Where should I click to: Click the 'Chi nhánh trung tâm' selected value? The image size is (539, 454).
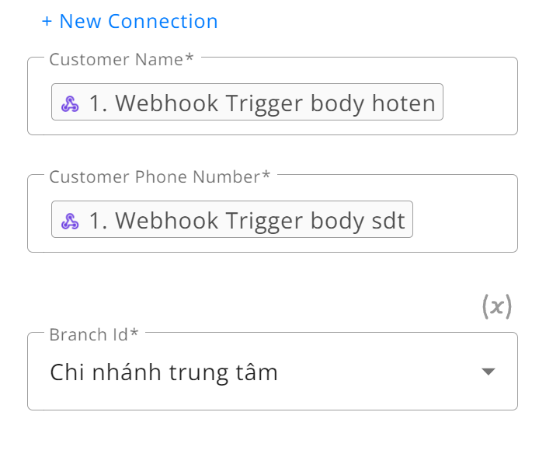pos(164,372)
